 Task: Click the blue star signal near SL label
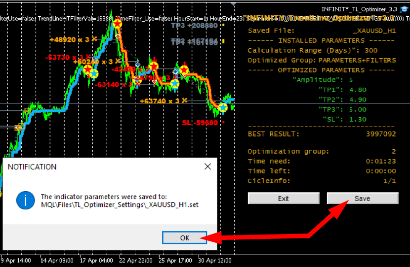(x=223, y=107)
